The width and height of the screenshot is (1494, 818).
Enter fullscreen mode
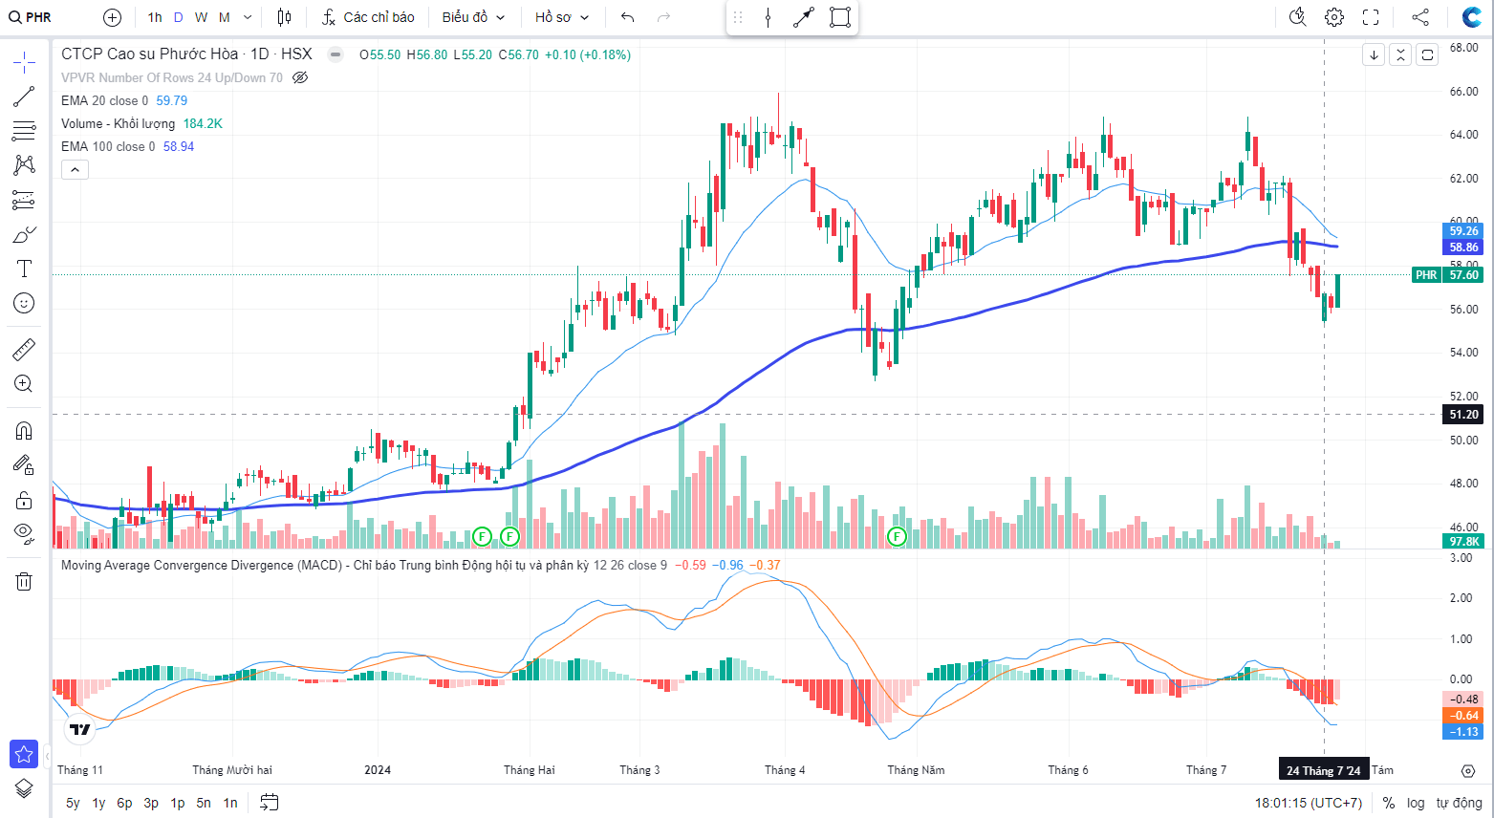1371,17
